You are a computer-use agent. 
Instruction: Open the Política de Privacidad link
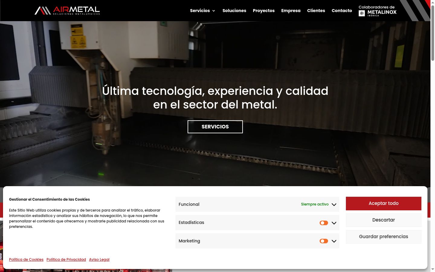[x=66, y=260]
